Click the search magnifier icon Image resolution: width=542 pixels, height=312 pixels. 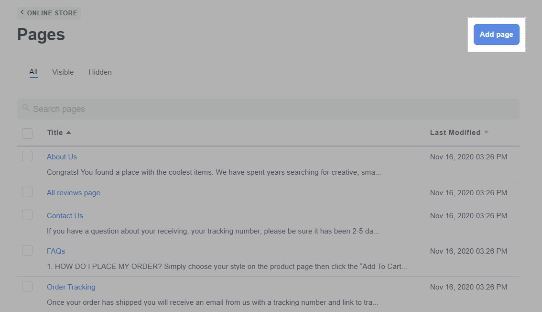pos(26,108)
